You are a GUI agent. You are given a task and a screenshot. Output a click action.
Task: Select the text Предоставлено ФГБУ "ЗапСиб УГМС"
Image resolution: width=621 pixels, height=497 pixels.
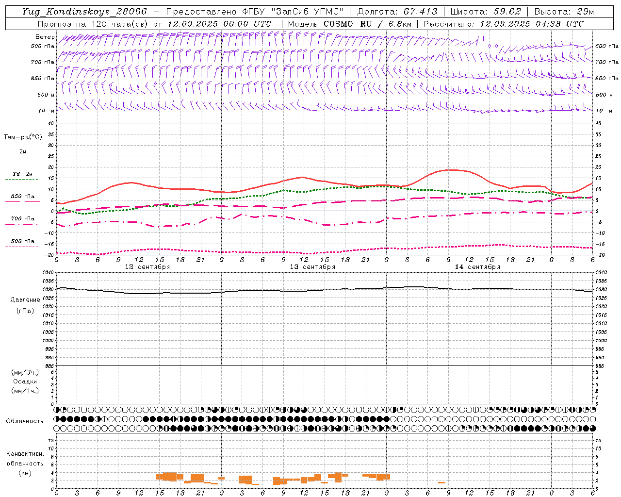pyautogui.click(x=255, y=12)
